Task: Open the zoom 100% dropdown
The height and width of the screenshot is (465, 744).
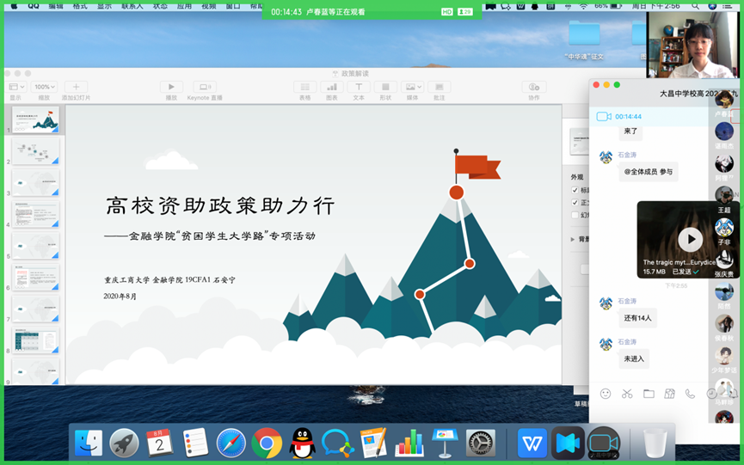Action: point(44,87)
